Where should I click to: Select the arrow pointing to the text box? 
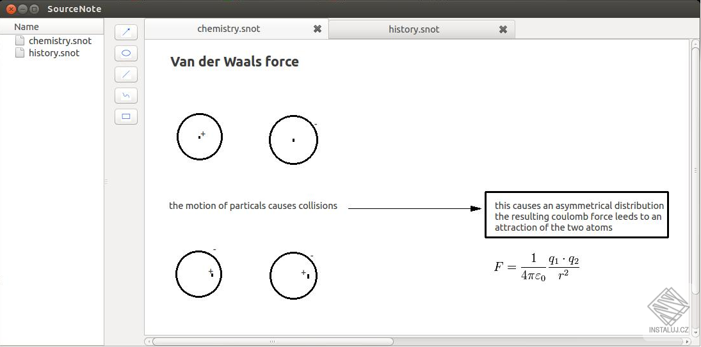pyautogui.click(x=414, y=208)
